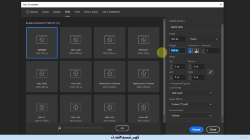Set landscape orientation

(196, 51)
